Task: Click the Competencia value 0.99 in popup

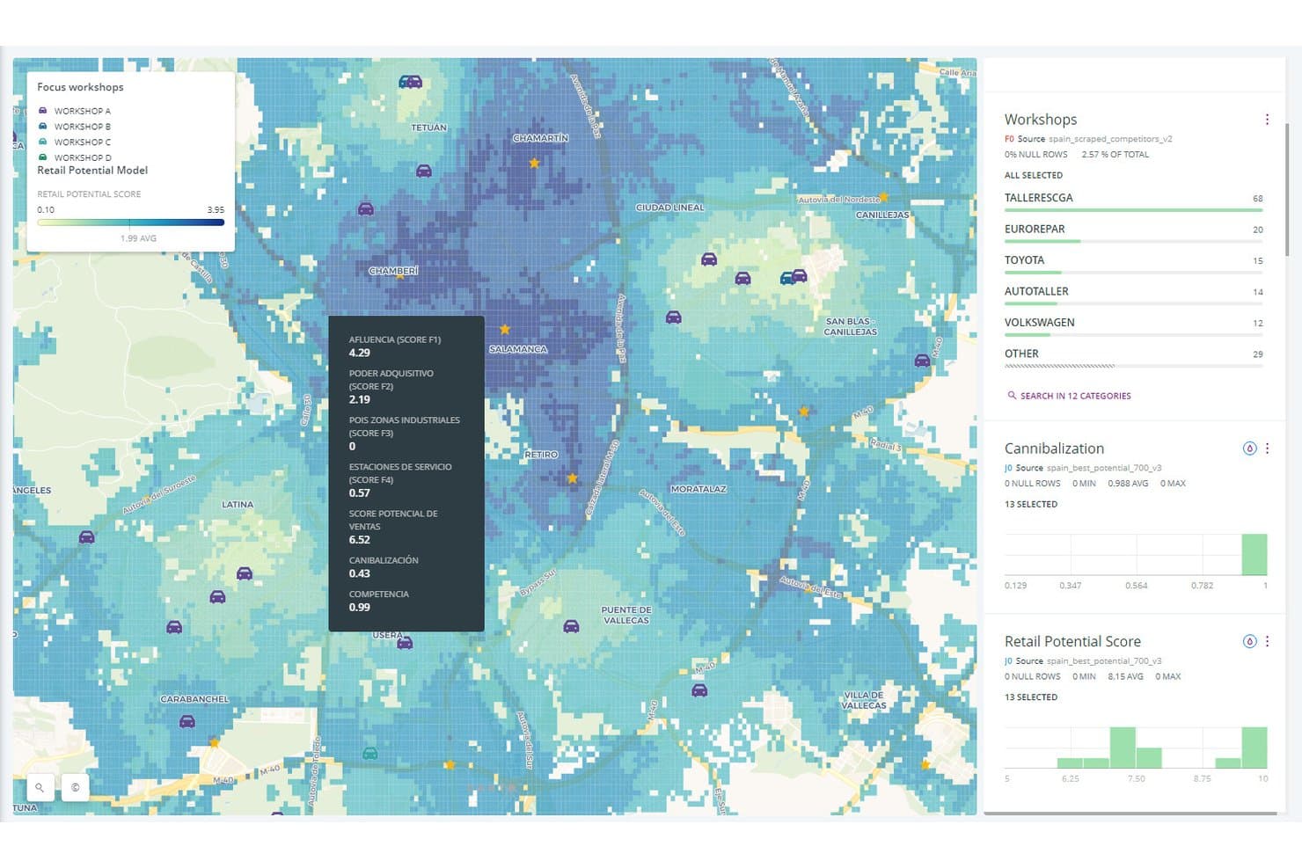Action: point(359,607)
